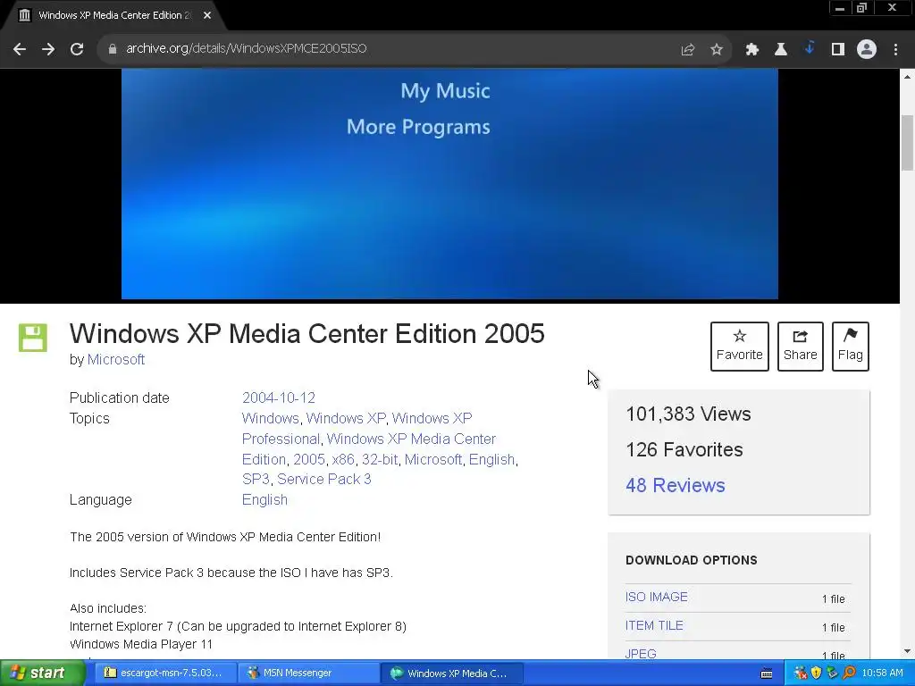The image size is (915, 686).
Task: Switch to MSN Messenger taskbar item
Action: 308,673
